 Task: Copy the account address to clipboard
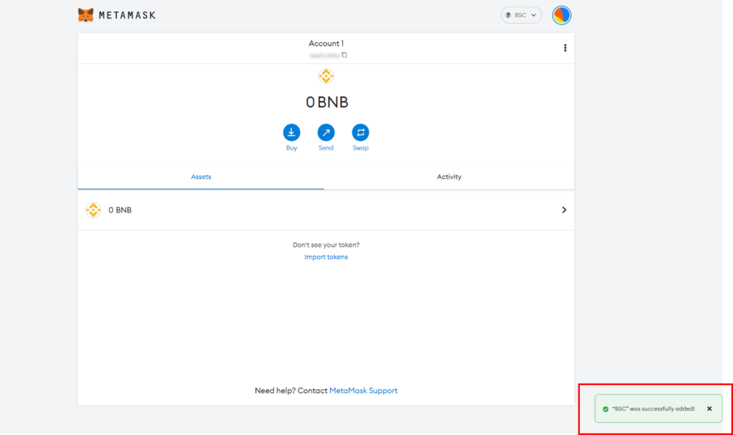pyautogui.click(x=344, y=55)
